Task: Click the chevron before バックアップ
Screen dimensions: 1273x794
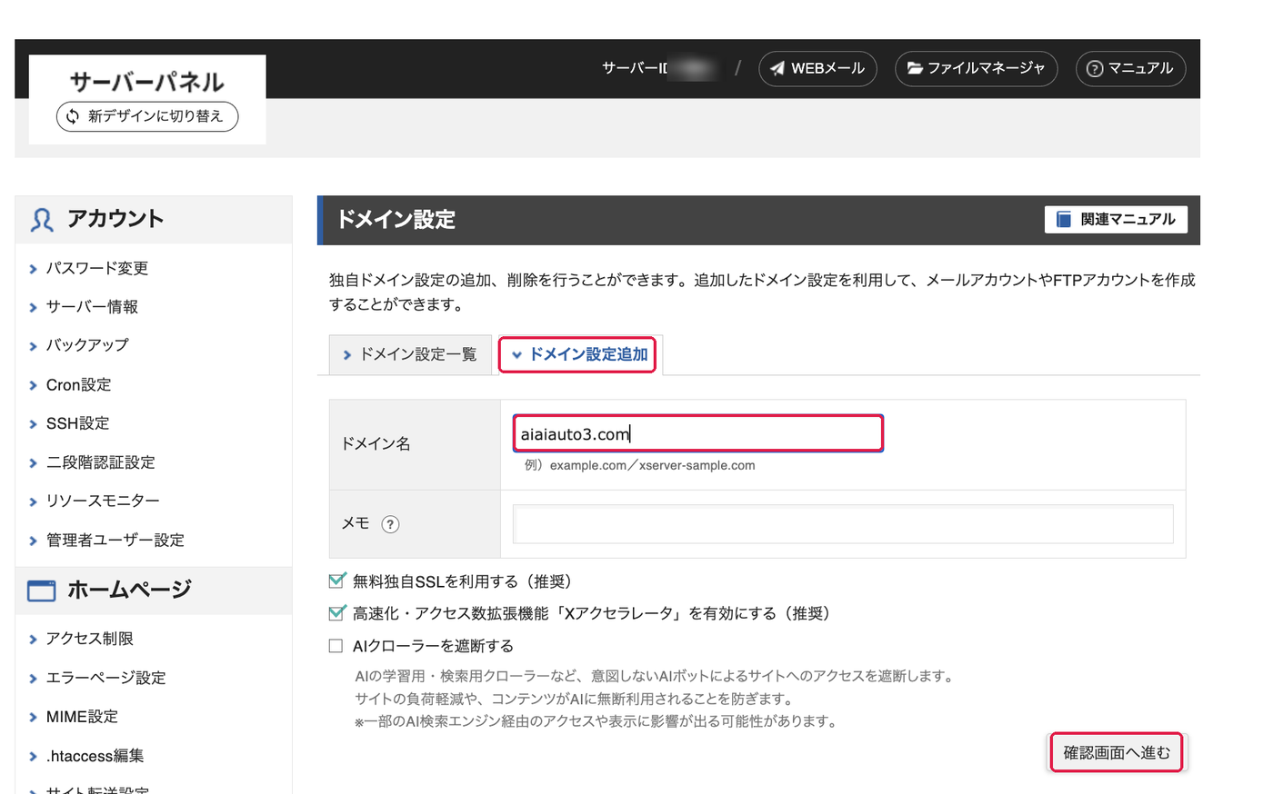Action: [34, 346]
